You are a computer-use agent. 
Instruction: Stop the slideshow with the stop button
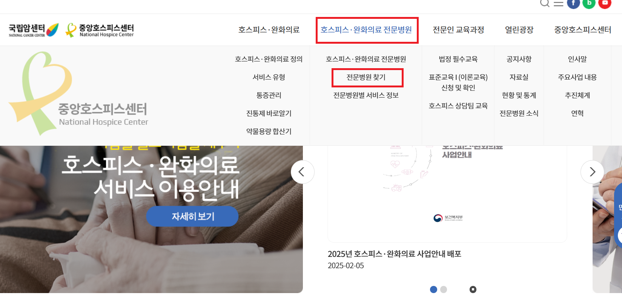[473, 289]
